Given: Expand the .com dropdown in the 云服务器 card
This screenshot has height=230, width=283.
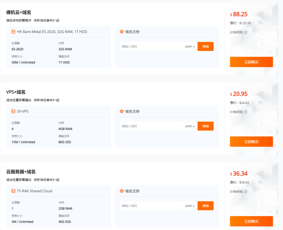Looking at the screenshot, I should tap(190, 206).
